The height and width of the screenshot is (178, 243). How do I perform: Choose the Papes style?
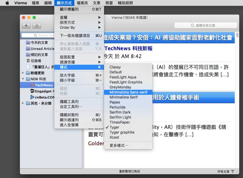point(128,102)
